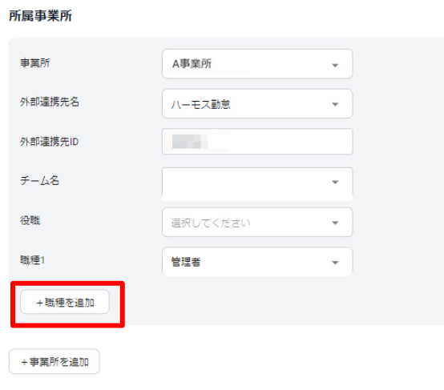Click the チーム名 field label
Image resolution: width=444 pixels, height=390 pixels.
click(39, 180)
